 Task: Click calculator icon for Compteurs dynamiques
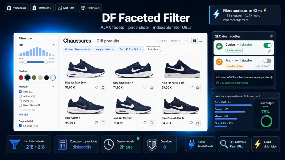pos(62,144)
